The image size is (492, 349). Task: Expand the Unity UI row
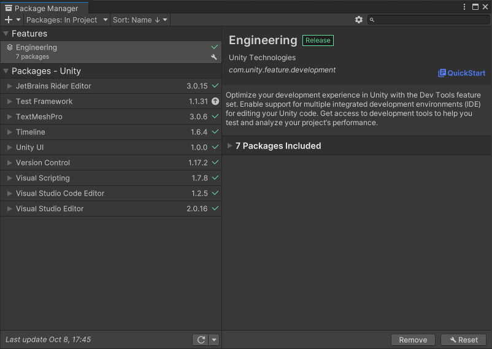(9, 147)
